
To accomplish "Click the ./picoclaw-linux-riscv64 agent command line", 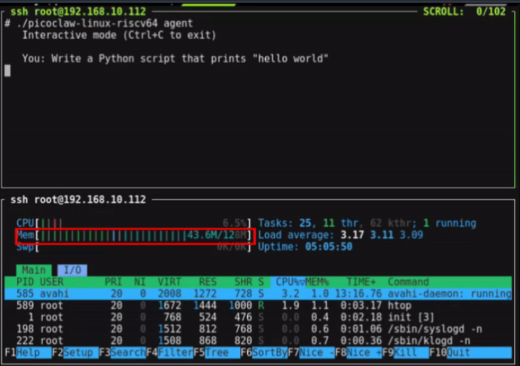I will [99, 23].
